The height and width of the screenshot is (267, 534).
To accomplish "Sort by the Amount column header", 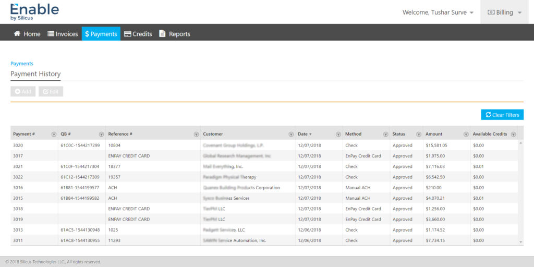I will point(434,134).
